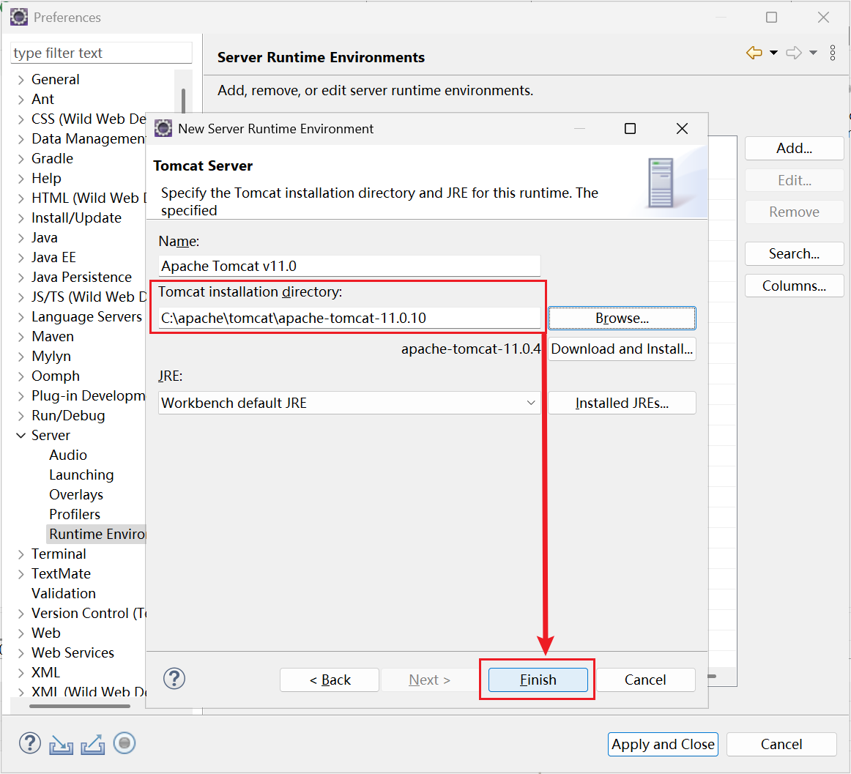This screenshot has height=774, width=851.
Task: Click the import preferences icon
Action: point(62,744)
